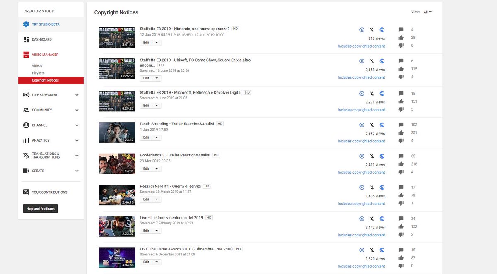Screen dimensions: 497x274
Task: Expand the Channel section chevron
Action: [77, 125]
